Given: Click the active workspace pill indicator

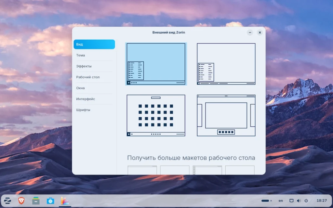Looking at the screenshot, I should pyautogui.click(x=265, y=201).
